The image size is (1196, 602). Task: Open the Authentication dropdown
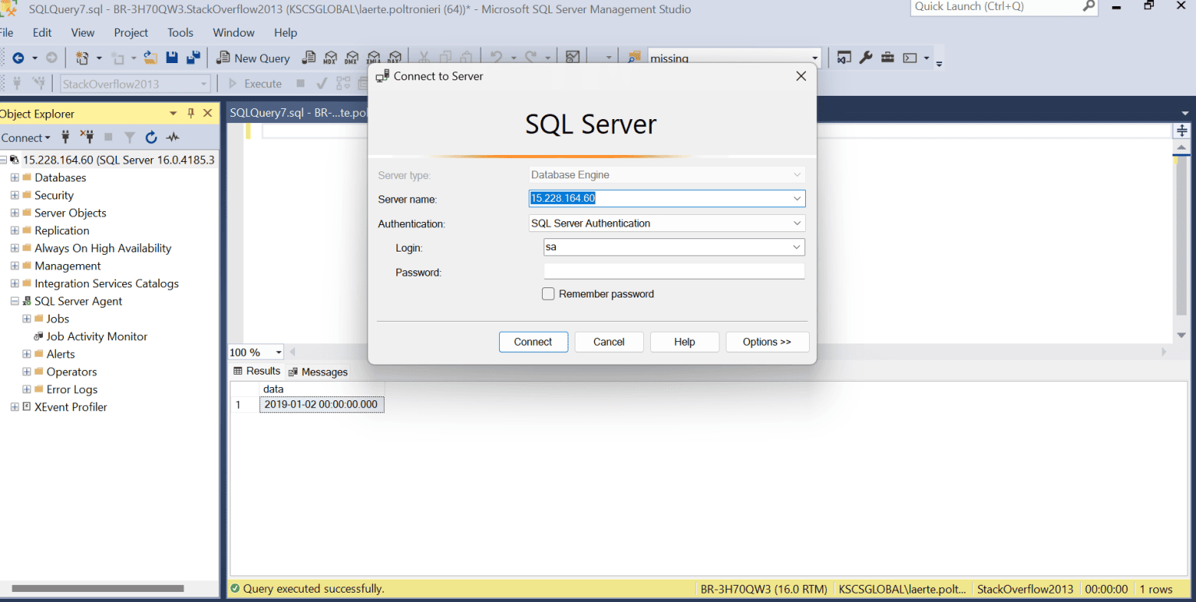(x=797, y=224)
